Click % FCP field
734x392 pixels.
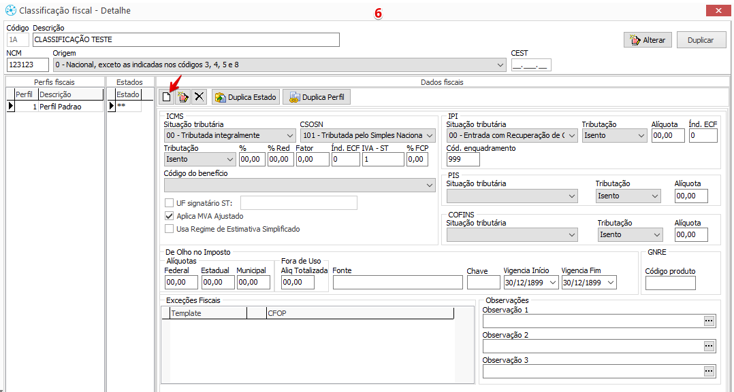tap(417, 160)
